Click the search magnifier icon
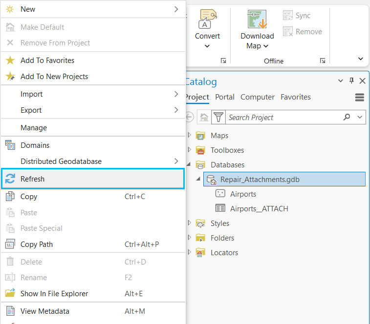 (347, 117)
